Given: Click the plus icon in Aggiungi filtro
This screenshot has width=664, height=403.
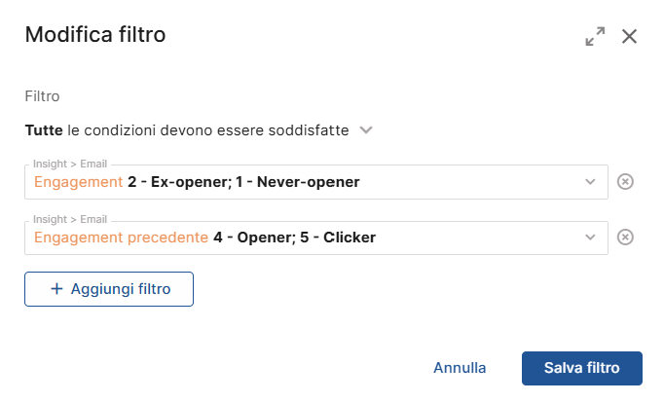Looking at the screenshot, I should click(x=56, y=289).
